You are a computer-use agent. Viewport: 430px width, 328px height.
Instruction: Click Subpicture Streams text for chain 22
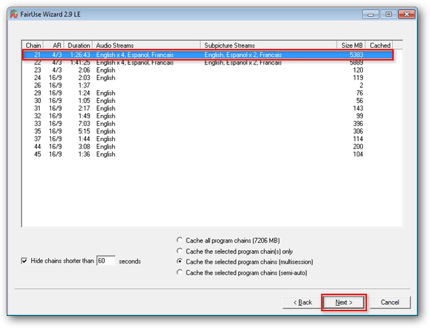point(243,63)
